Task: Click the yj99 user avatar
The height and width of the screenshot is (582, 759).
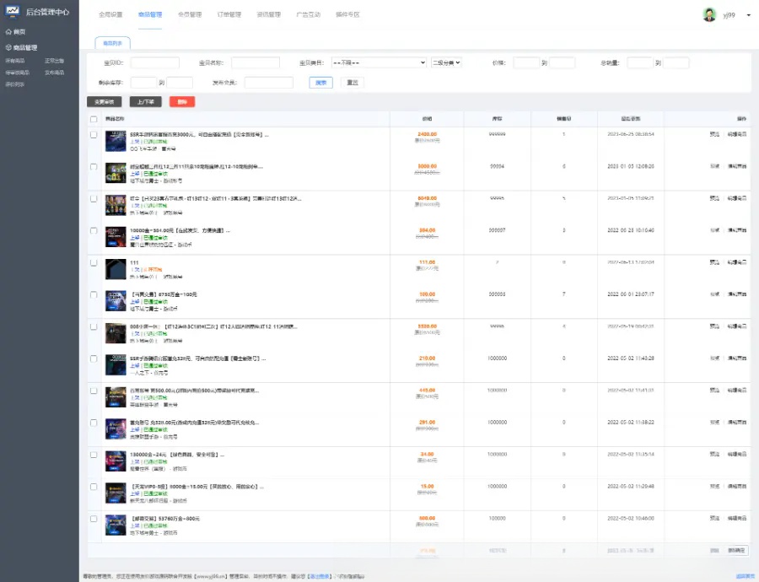Action: [709, 14]
